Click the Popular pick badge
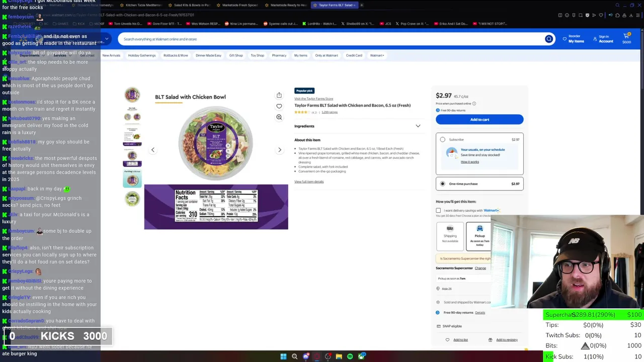 [x=304, y=90]
